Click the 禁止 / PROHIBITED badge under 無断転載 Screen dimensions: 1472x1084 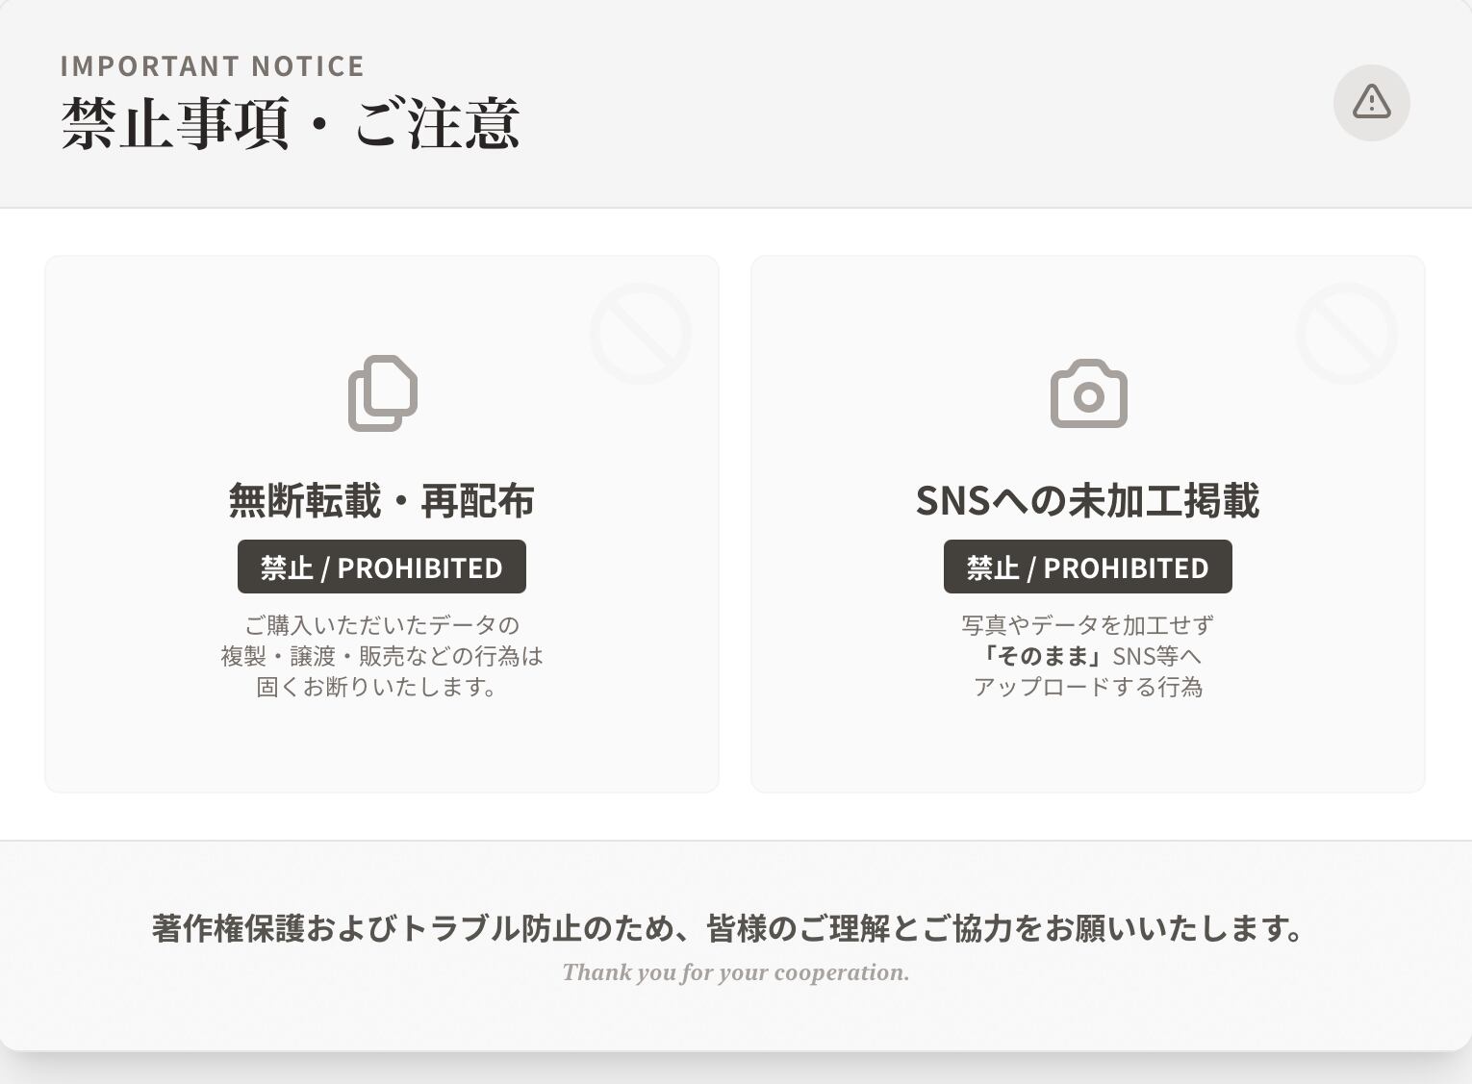coord(382,567)
